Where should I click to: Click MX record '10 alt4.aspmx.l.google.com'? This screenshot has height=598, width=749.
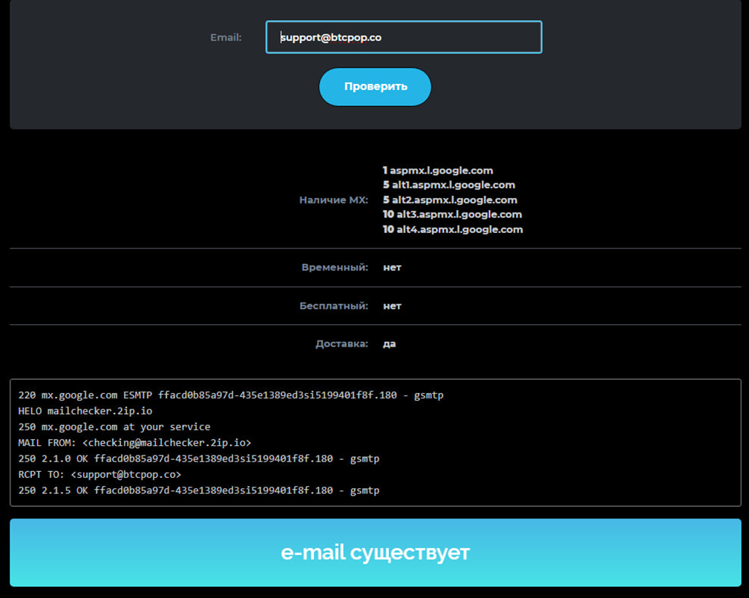453,229
